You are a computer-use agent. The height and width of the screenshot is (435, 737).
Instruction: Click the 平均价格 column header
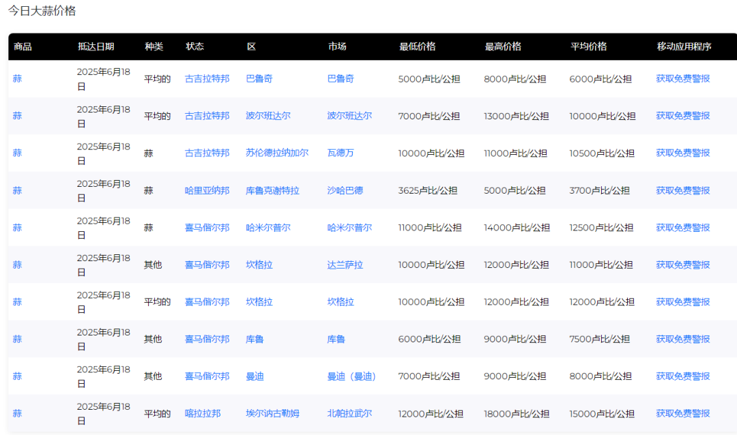pos(588,46)
